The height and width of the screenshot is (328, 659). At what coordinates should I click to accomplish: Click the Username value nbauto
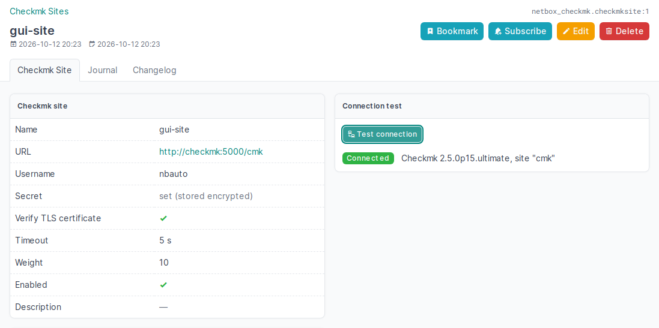(x=174, y=174)
